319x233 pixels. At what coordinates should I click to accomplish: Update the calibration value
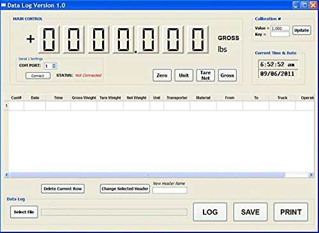[x=302, y=30]
